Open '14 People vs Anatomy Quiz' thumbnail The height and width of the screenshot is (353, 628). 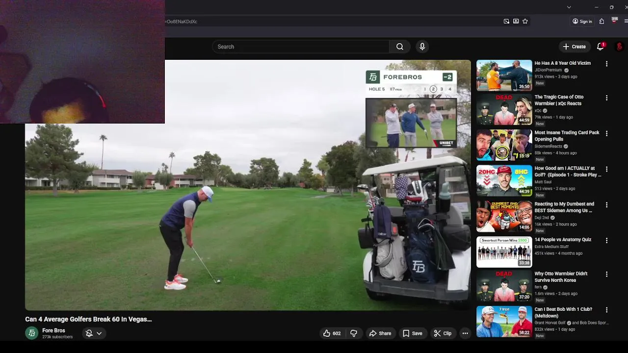504,252
